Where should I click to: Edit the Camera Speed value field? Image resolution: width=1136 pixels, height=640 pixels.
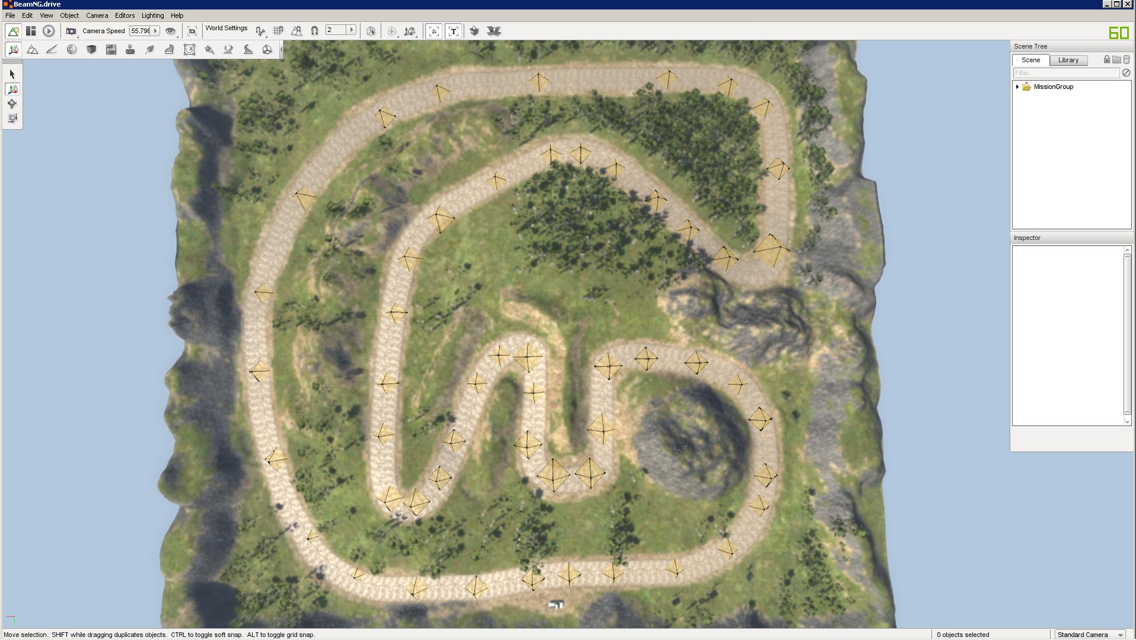pyautogui.click(x=140, y=31)
